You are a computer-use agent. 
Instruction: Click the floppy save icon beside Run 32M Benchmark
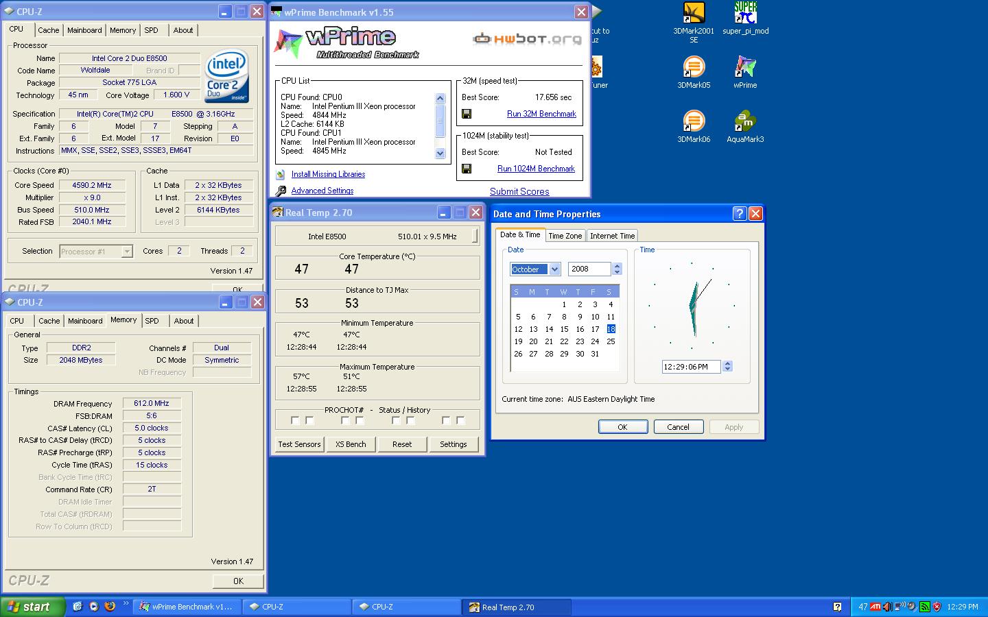(x=467, y=114)
